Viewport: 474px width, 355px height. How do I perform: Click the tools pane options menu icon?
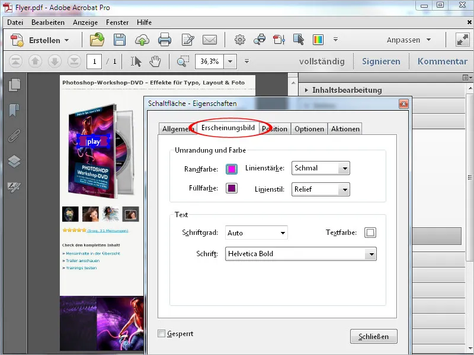[x=466, y=78]
